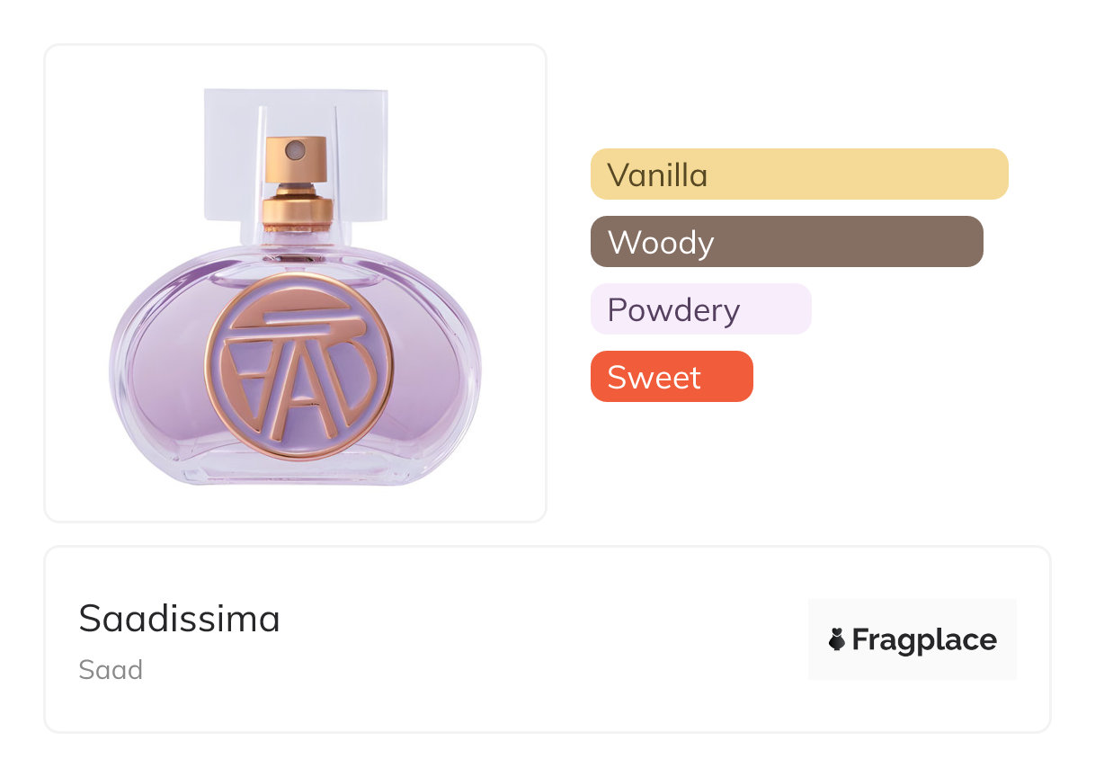Click the Fragplace wordmark text

pos(924,639)
